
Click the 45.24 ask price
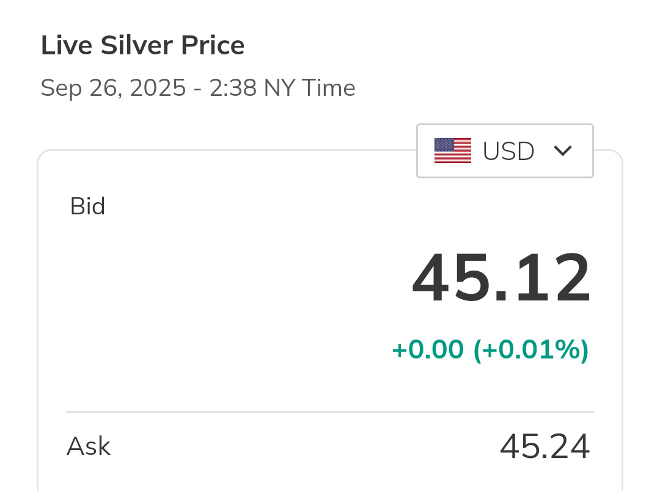544,446
